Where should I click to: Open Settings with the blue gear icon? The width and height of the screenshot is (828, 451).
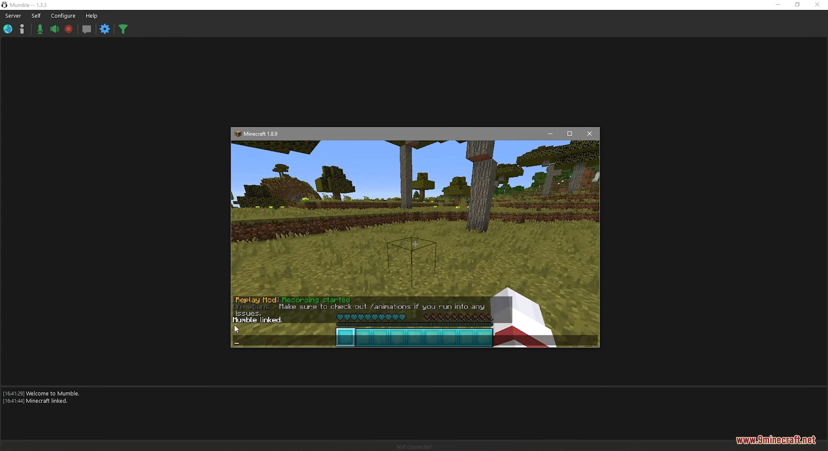pyautogui.click(x=105, y=29)
